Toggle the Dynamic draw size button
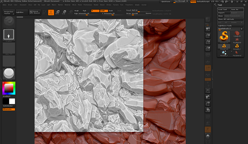 [x=148, y=13]
